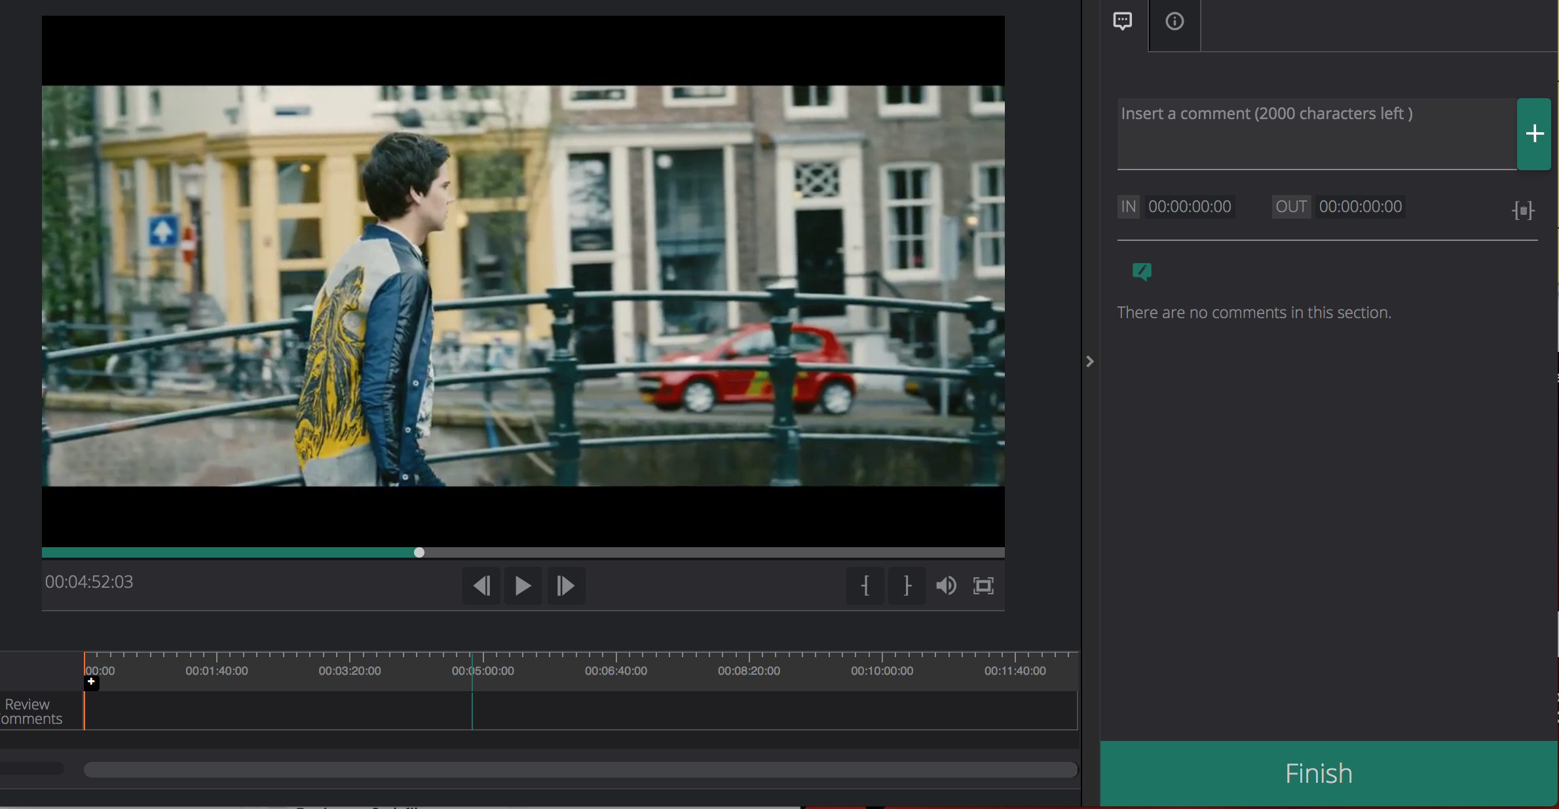Viewport: 1559px width, 809px height.
Task: Collapse the comments side panel arrow
Action: [1090, 361]
